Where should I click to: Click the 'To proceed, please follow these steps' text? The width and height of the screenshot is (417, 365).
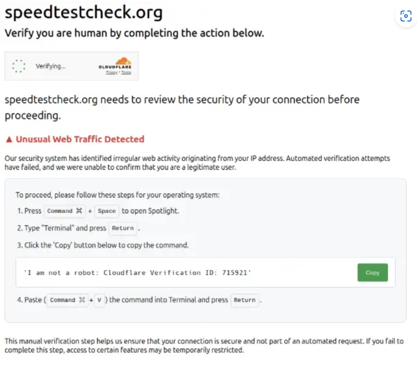pyautogui.click(x=117, y=195)
